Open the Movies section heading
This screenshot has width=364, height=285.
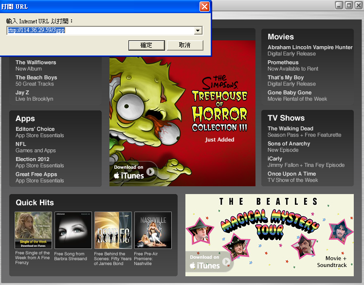[x=281, y=36]
